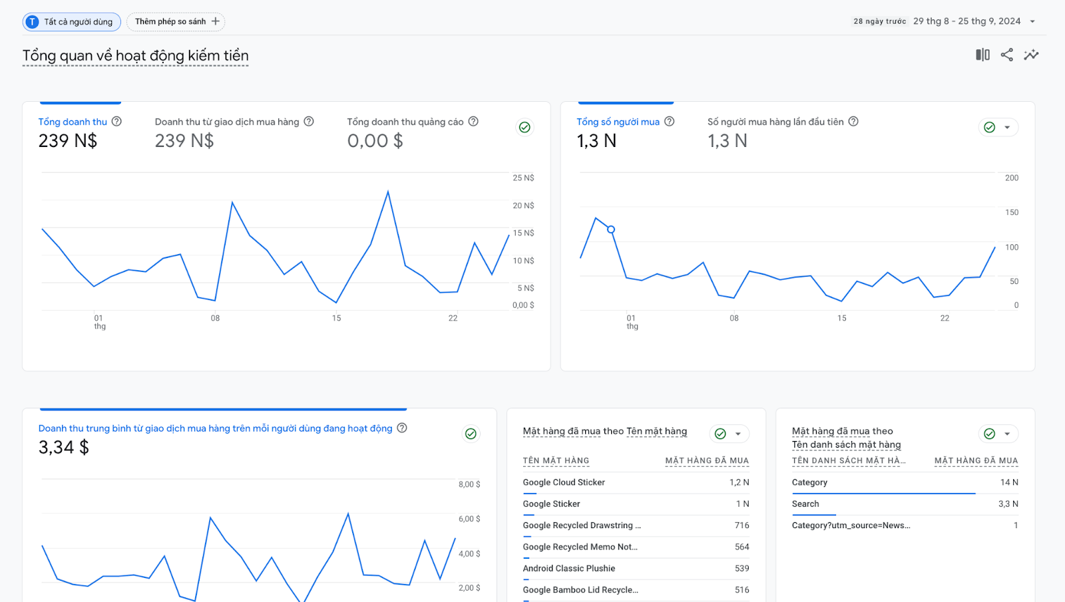
Task: Select Tổng số người mua tab
Action: 626,132
